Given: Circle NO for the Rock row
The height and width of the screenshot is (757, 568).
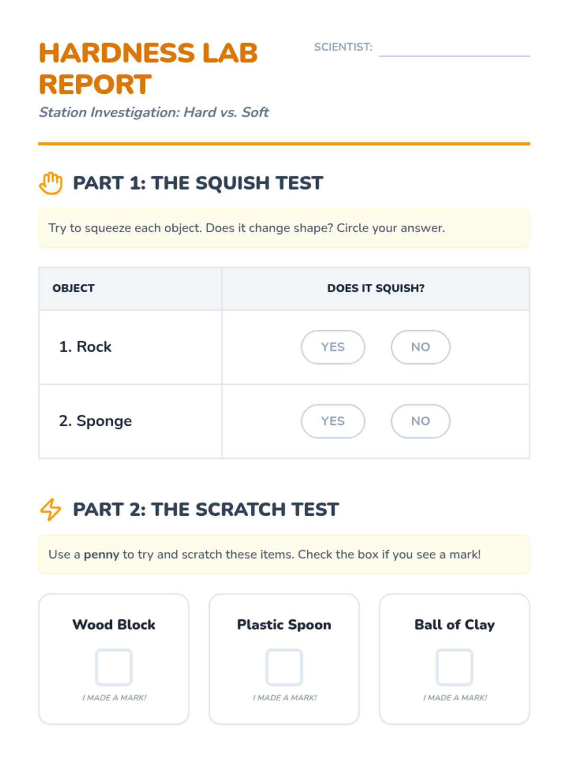Looking at the screenshot, I should (x=420, y=347).
